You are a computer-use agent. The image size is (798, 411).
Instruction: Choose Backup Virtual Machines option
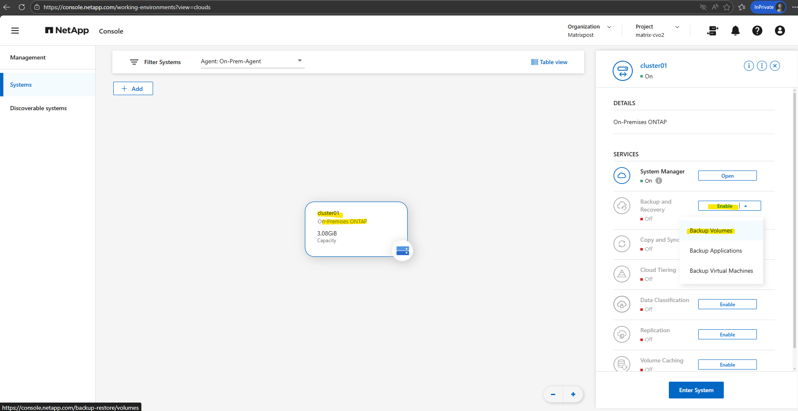721,271
